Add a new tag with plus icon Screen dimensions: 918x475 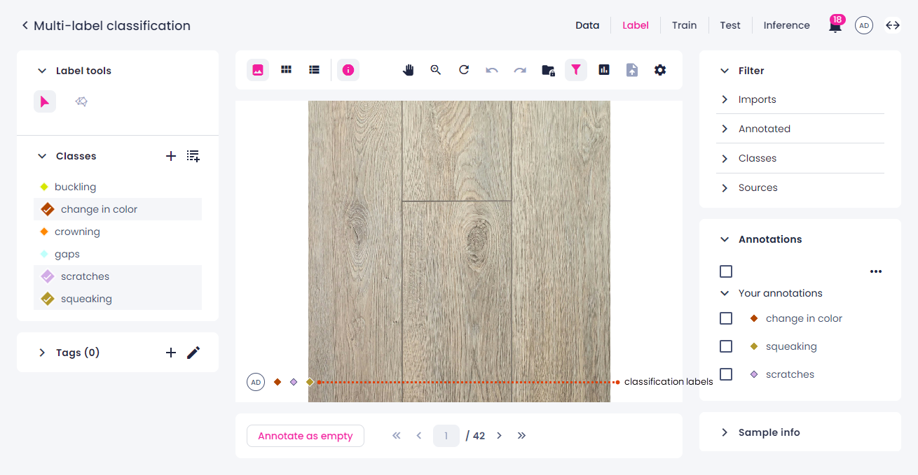pyautogui.click(x=170, y=353)
